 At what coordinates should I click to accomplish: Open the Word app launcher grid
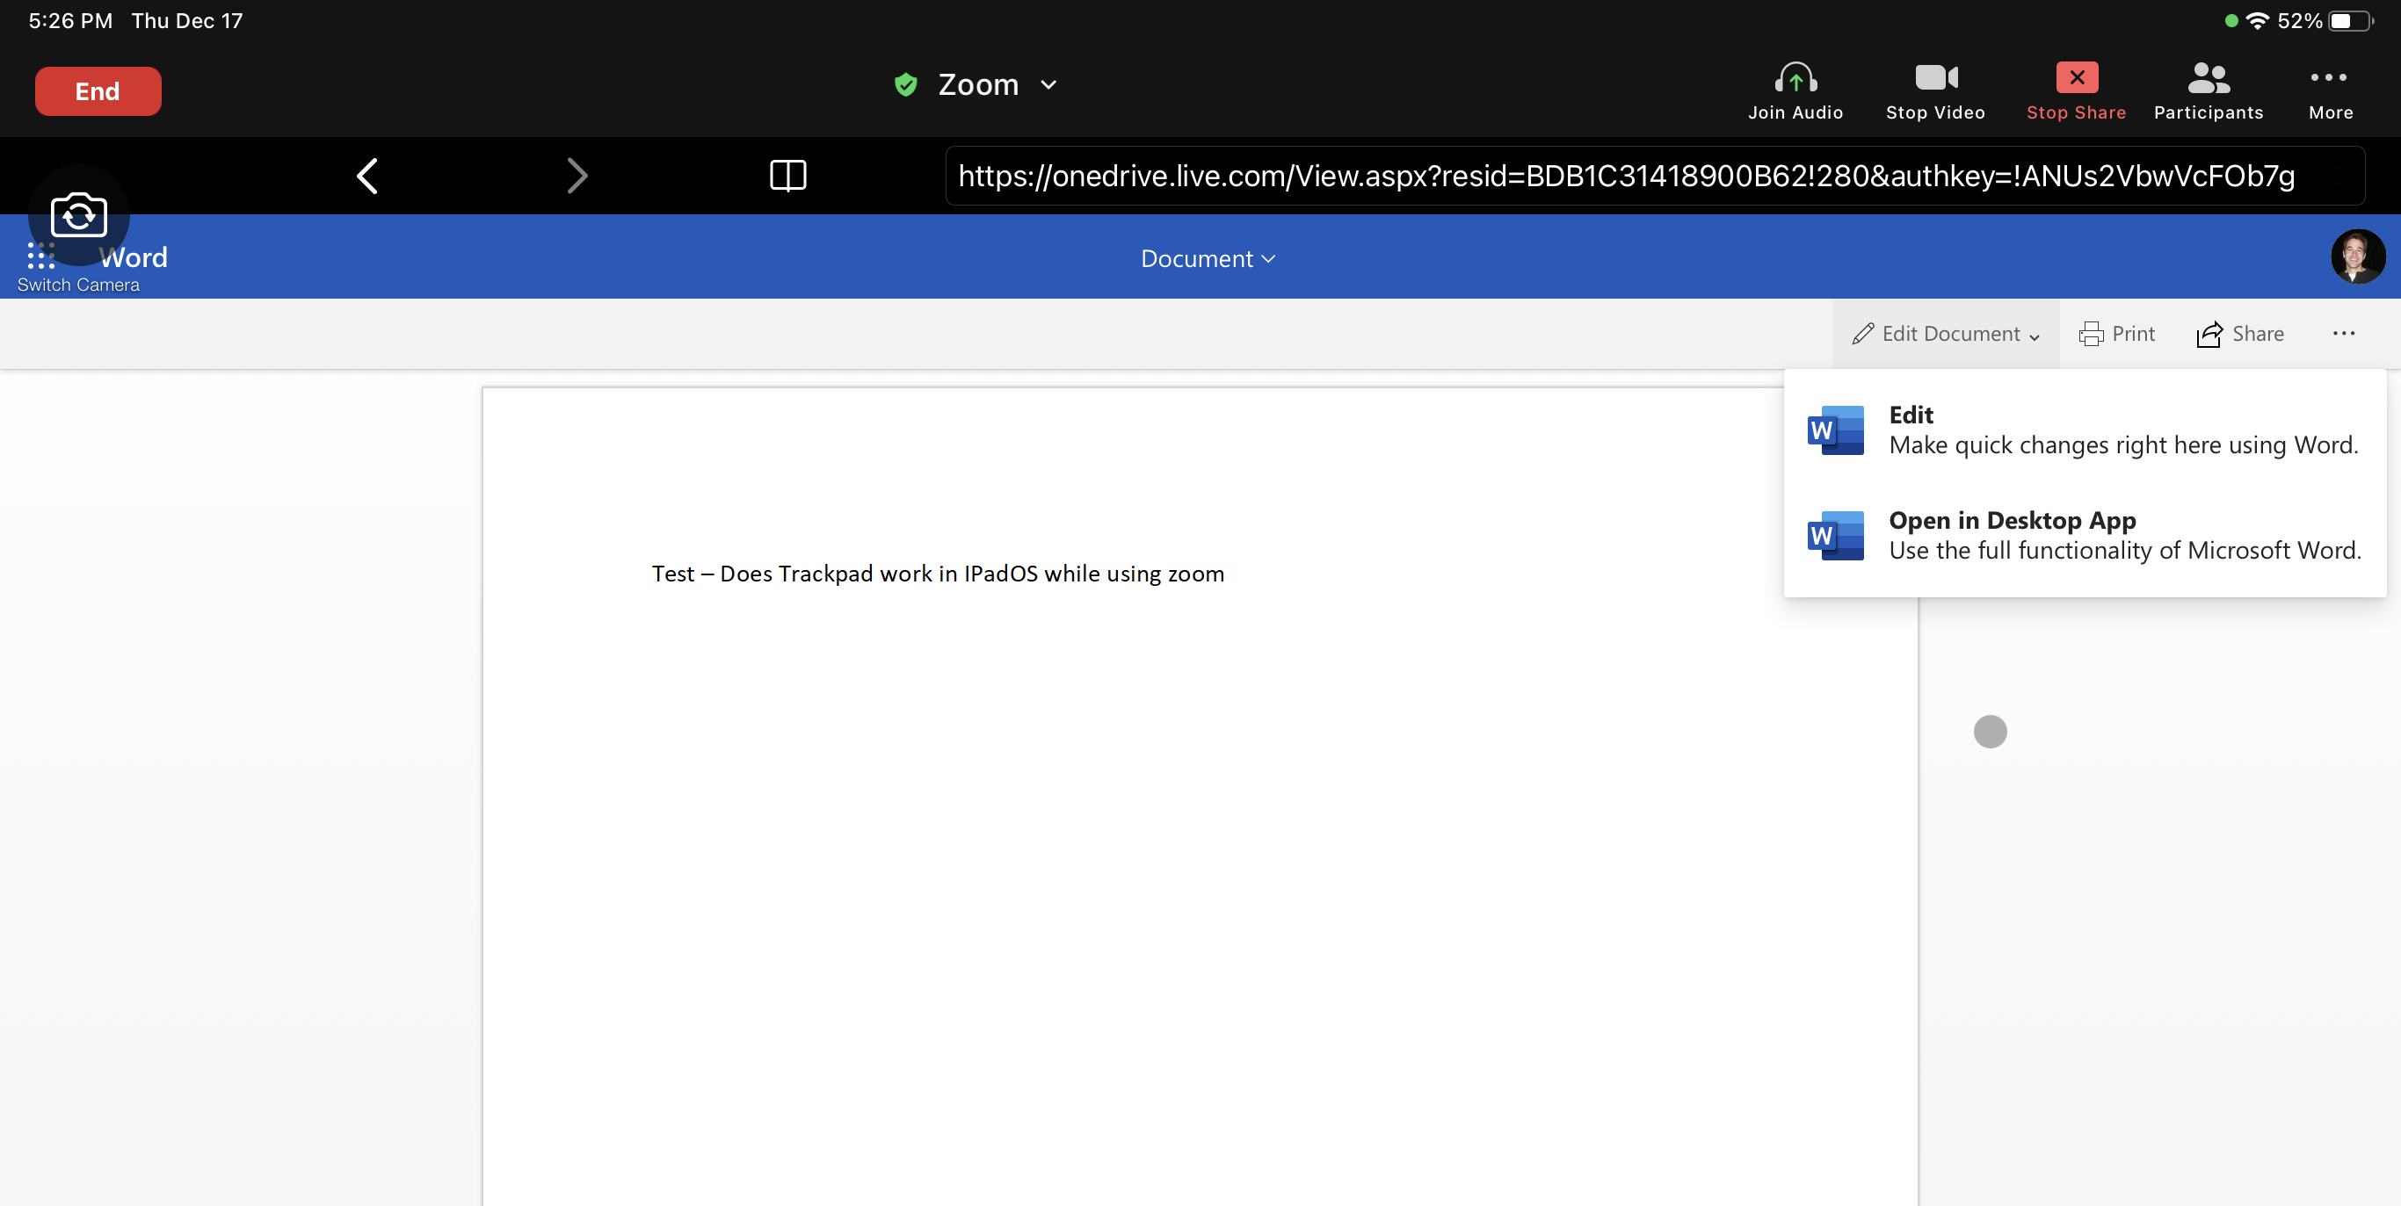tap(41, 257)
